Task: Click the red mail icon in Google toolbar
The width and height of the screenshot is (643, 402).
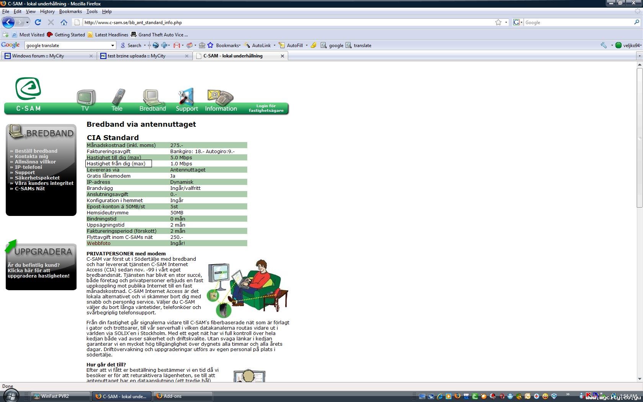Action: point(176,45)
